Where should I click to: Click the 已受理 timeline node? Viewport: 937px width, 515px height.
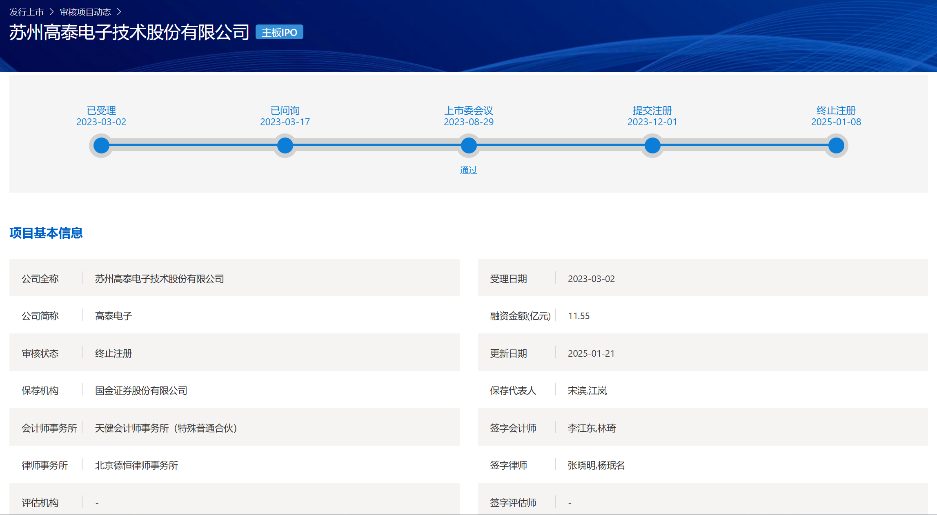[101, 146]
